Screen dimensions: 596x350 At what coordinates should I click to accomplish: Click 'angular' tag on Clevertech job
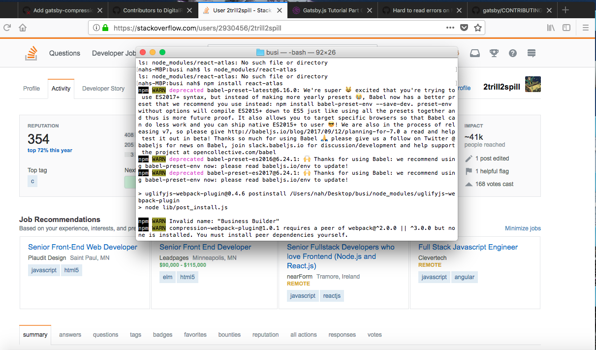pos(465,277)
